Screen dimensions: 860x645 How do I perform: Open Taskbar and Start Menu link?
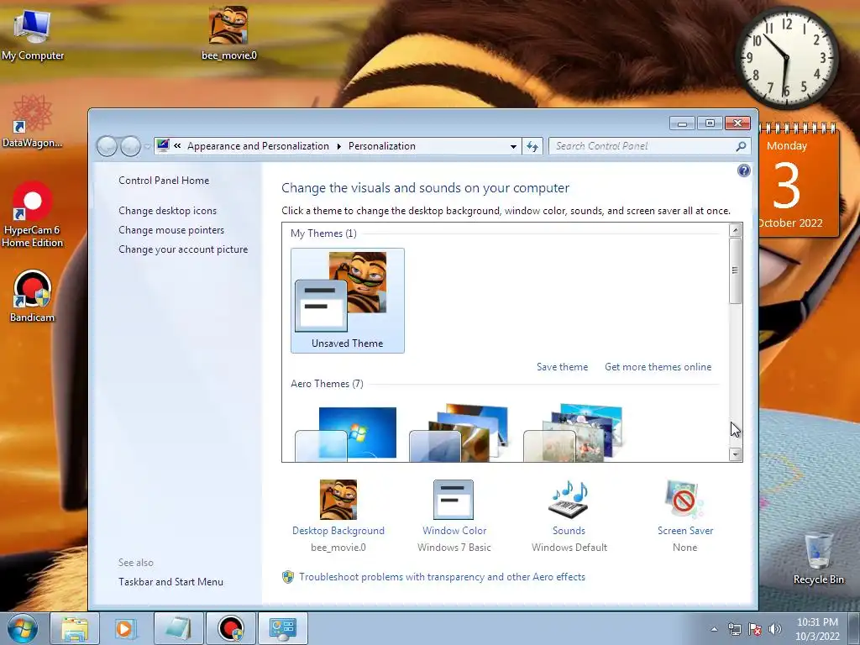(x=170, y=582)
